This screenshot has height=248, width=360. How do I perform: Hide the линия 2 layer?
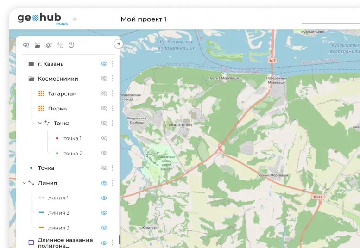[x=104, y=213]
